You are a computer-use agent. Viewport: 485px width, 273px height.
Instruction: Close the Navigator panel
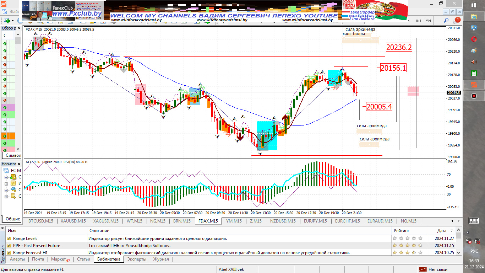click(20, 164)
